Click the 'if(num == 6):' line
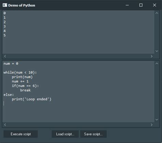The width and height of the screenshot is (162, 143). coord(25,86)
